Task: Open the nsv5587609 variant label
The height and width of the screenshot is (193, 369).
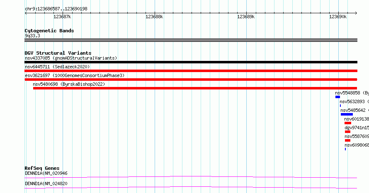Action: (x=357, y=136)
